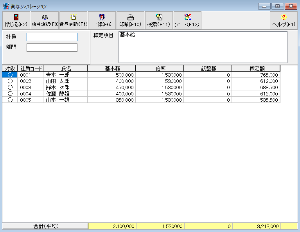
Task: Click the 合計(平均) footer label
Action: 45,226
